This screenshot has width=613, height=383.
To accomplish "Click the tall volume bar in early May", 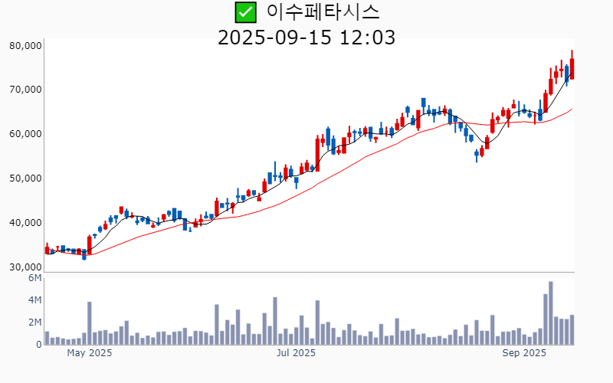I will (x=90, y=323).
